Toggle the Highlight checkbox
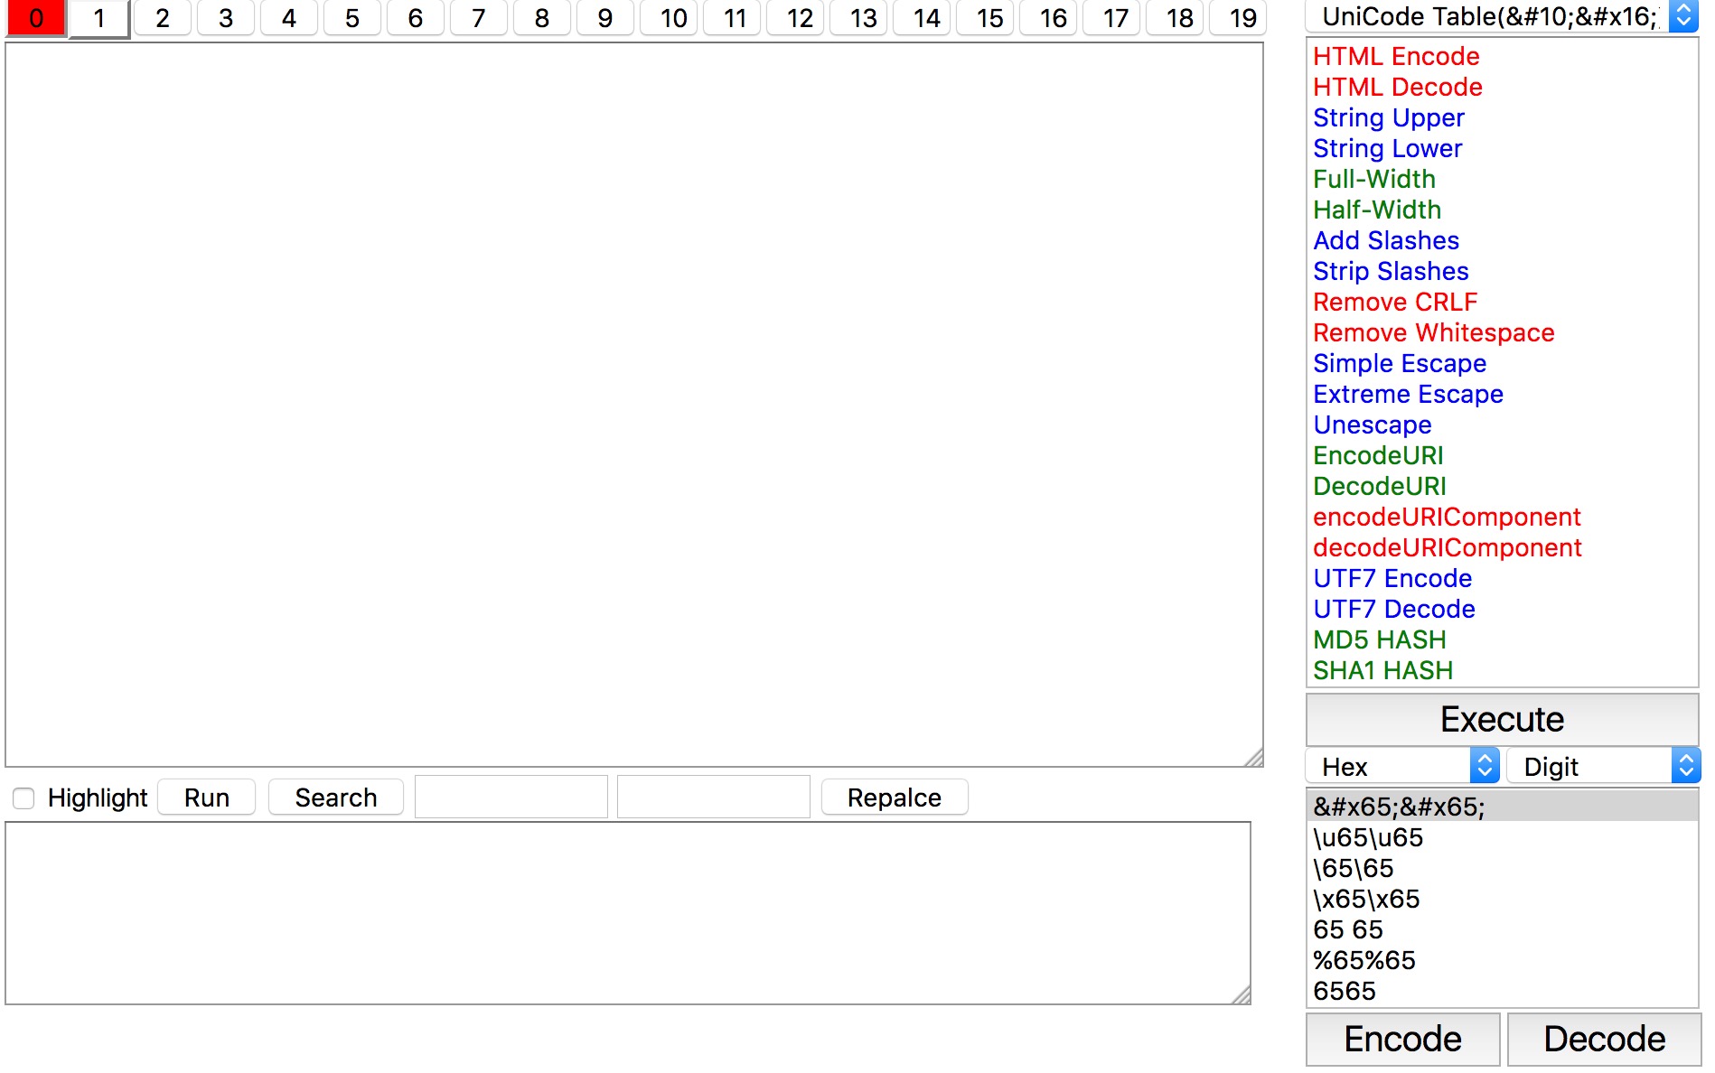 click(x=23, y=798)
